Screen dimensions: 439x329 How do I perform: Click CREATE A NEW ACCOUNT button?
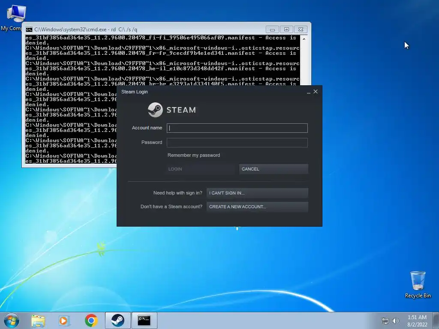pyautogui.click(x=257, y=207)
